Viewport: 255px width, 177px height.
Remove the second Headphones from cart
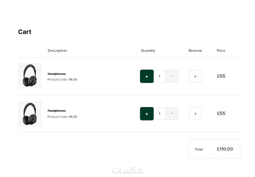pos(195,114)
